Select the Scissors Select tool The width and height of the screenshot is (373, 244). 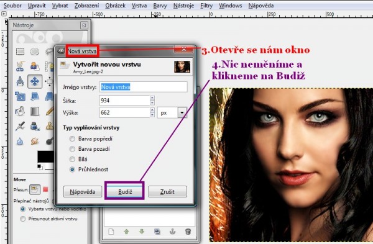21,66
